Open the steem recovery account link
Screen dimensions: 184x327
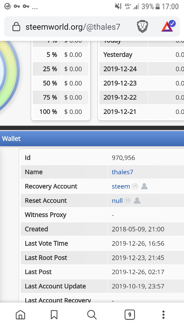121,186
